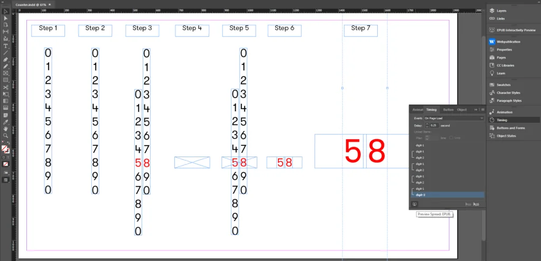This screenshot has height=261, width=541.
Task: Switch to the Object tab
Action: (x=462, y=110)
